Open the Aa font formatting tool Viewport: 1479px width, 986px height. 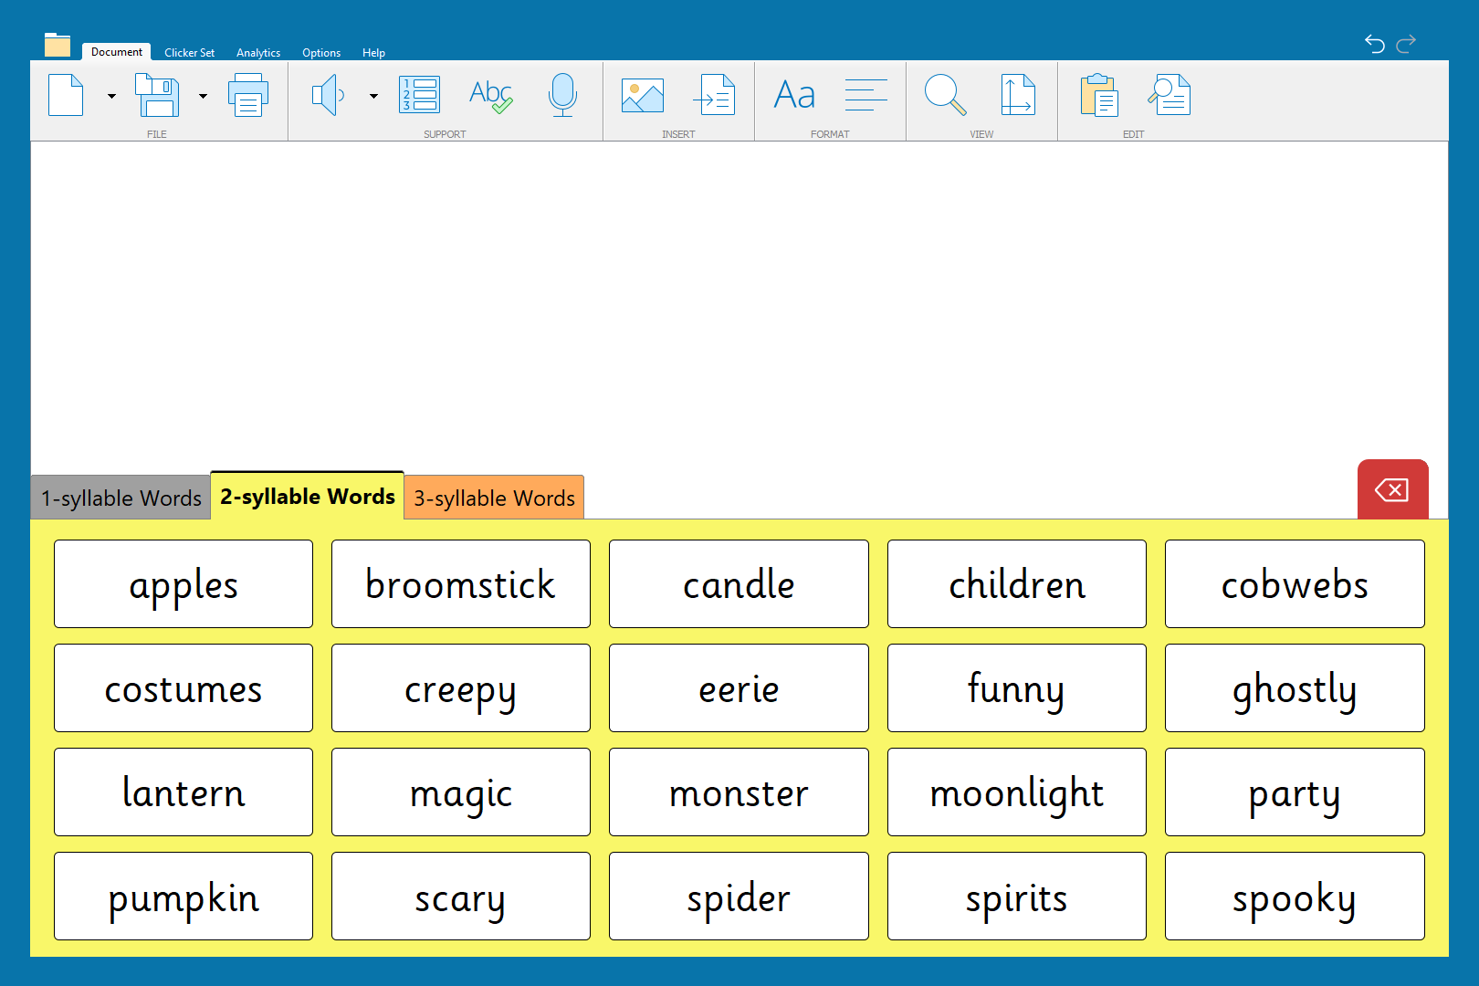[x=794, y=95]
